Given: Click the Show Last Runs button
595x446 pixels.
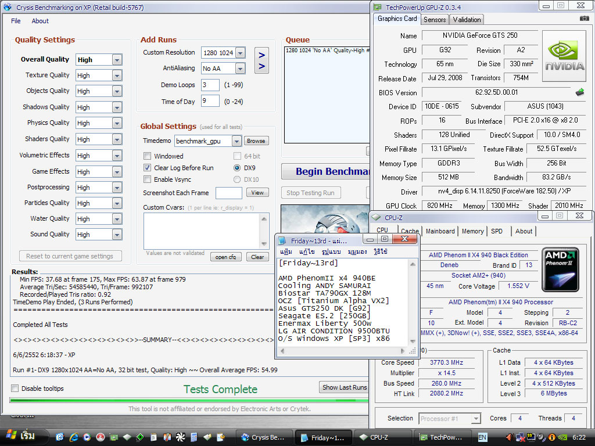Looking at the screenshot, I should [344, 387].
